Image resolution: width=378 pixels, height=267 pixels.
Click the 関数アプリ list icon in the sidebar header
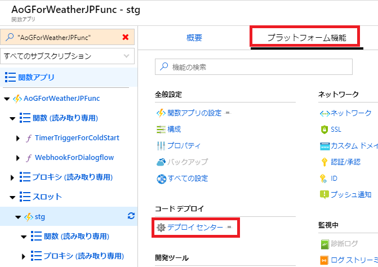click(x=10, y=77)
